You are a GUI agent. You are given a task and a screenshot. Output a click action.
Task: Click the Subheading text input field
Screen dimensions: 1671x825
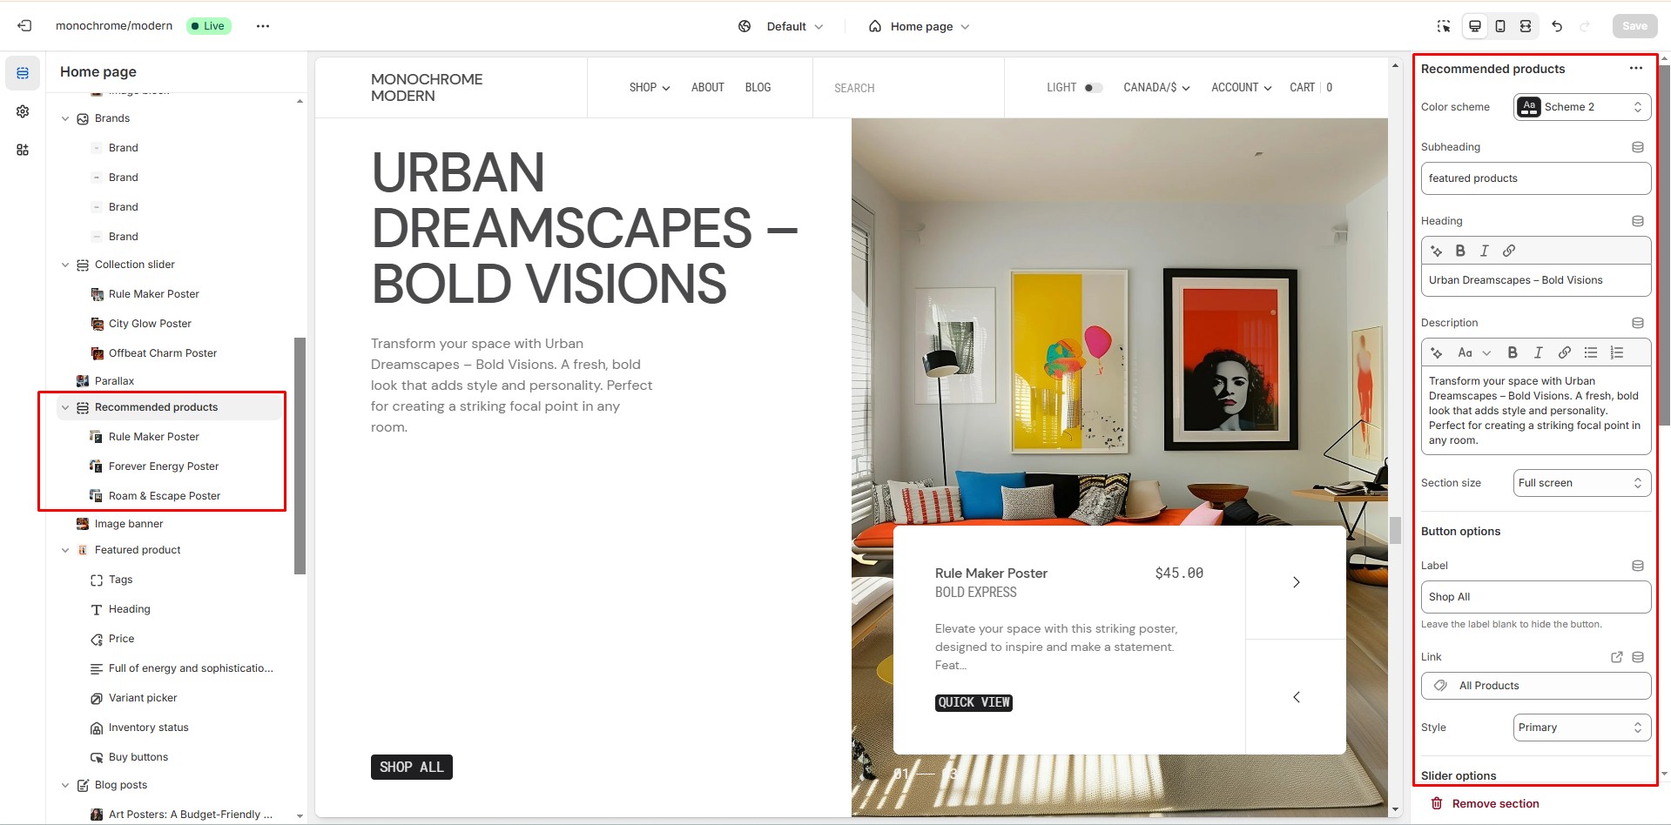click(1536, 178)
